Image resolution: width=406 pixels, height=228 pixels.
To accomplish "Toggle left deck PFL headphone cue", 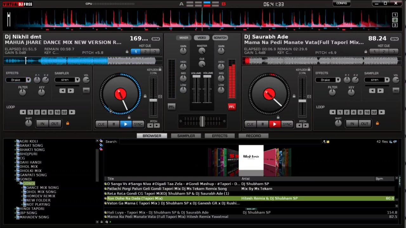I will (172, 107).
